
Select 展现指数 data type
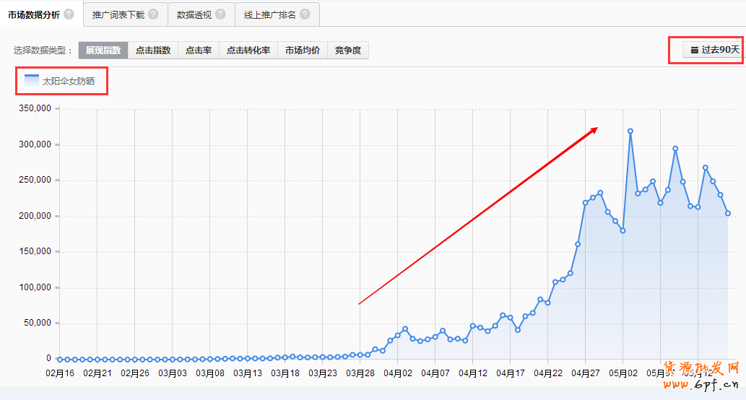103,51
